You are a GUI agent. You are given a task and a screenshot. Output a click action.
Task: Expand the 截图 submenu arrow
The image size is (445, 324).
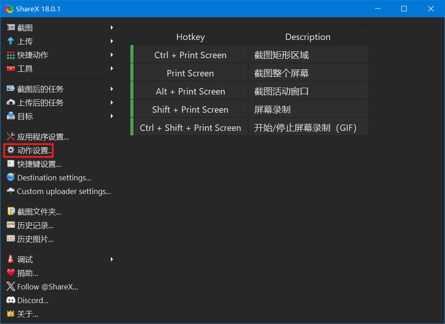[x=111, y=28]
